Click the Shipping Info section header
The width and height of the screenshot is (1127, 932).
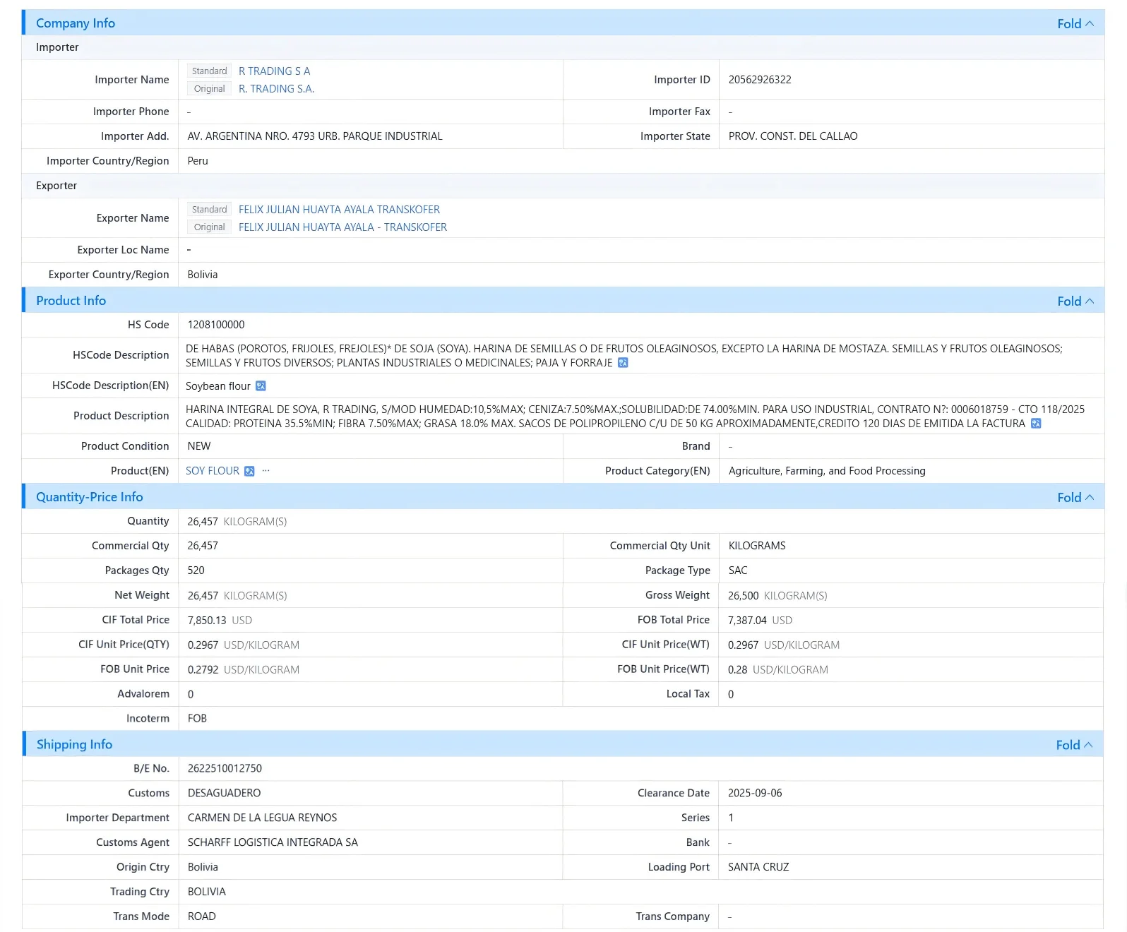coord(74,744)
